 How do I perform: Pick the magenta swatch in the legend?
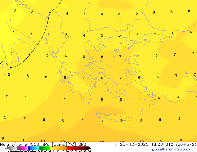(x=25, y=148)
